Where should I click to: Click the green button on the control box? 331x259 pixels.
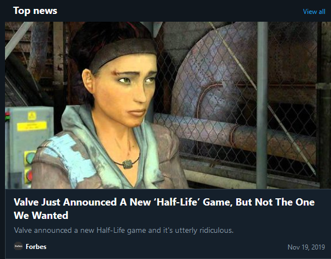tap(31, 158)
